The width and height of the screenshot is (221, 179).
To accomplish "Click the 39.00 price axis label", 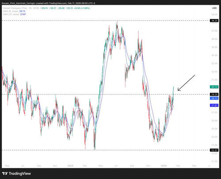I will (x=214, y=15).
